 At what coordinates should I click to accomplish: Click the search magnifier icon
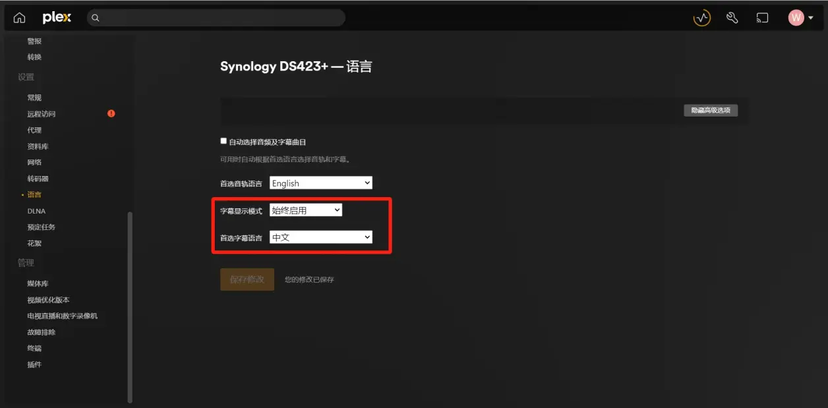pos(95,18)
